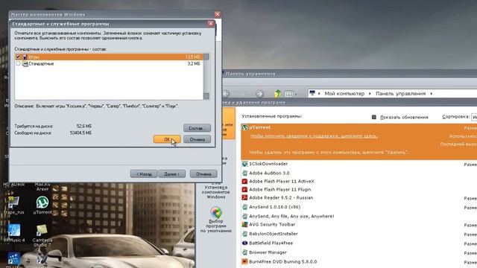Open the fraps_rus desktop shortcut

point(13,205)
